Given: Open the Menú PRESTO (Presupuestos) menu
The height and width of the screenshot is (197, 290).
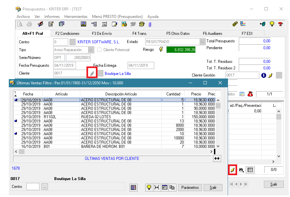Looking at the screenshot, I should (117, 17).
